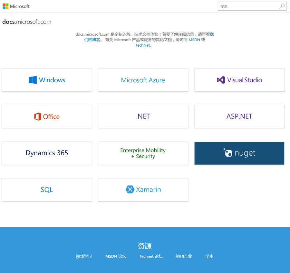Viewport: 290px width, 273px height.
Task: Click the search magnifier icon
Action: pos(282,6)
